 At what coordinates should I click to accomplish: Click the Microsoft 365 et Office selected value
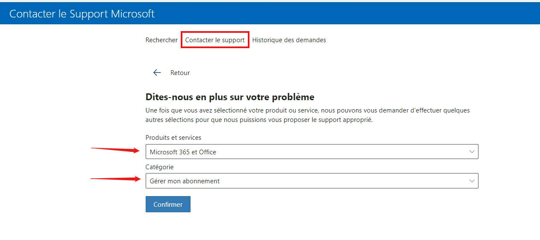[x=183, y=152]
